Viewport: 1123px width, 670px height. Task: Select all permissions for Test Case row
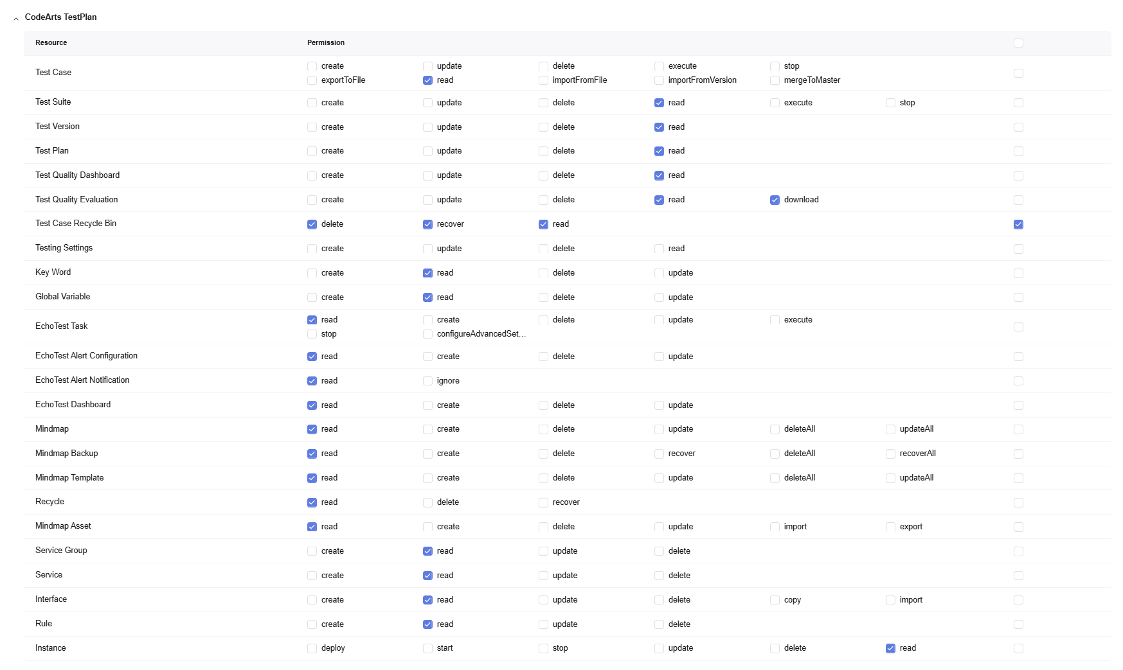[x=1018, y=73]
